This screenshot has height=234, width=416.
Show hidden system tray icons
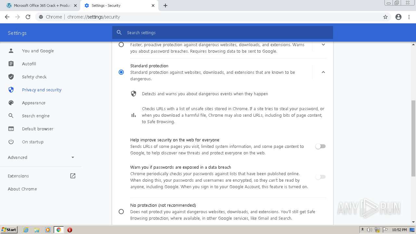tap(362, 230)
